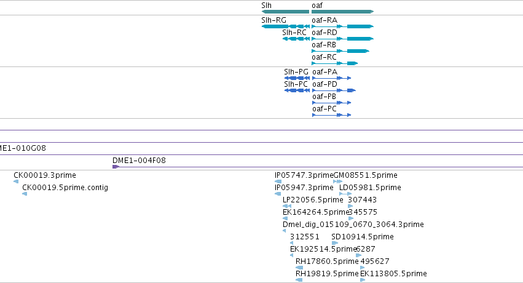
Task: Pick the oaf-PD protein label
Action: pyautogui.click(x=325, y=84)
